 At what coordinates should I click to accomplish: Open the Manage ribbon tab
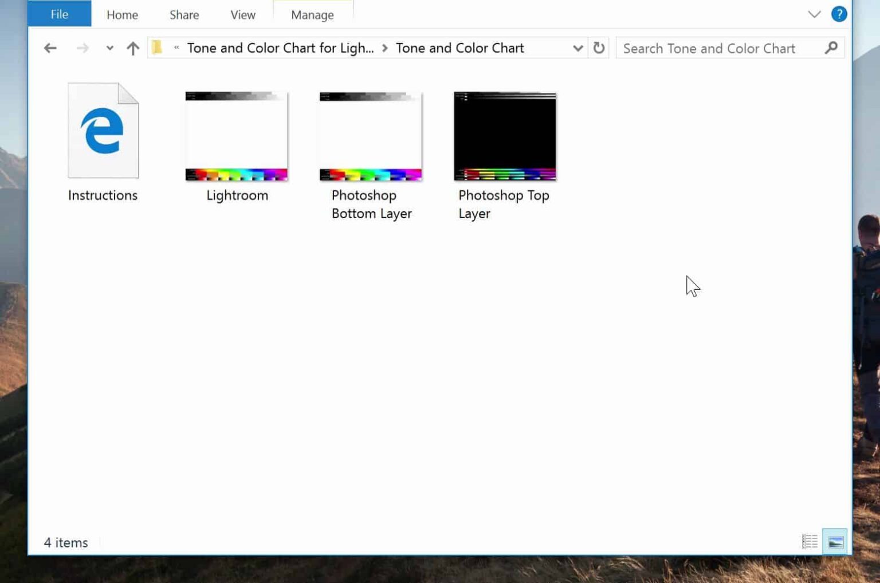[313, 14]
